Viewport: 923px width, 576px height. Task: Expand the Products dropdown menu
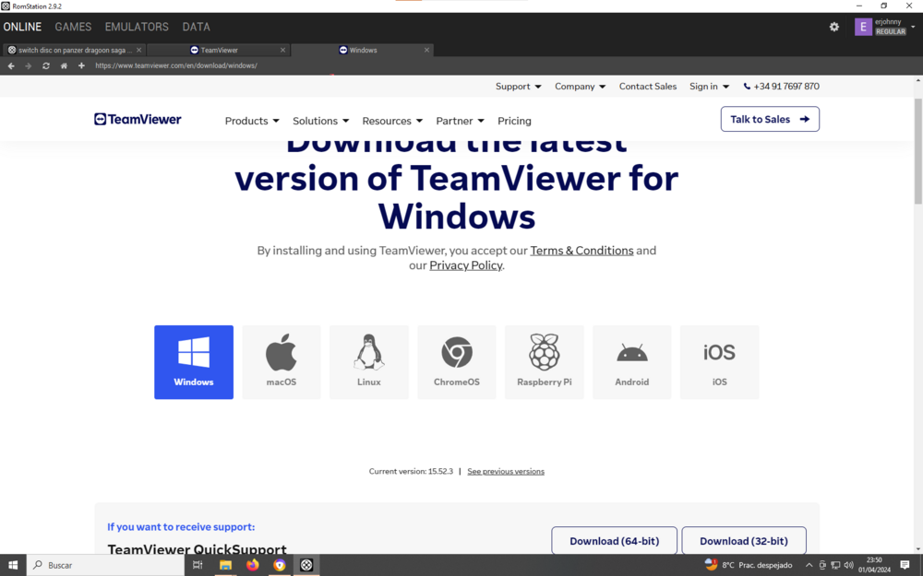coord(252,121)
